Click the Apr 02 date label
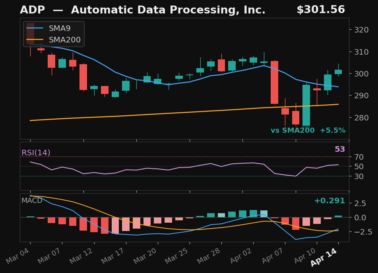Viewport: 378px width, 273px height. (241, 256)
